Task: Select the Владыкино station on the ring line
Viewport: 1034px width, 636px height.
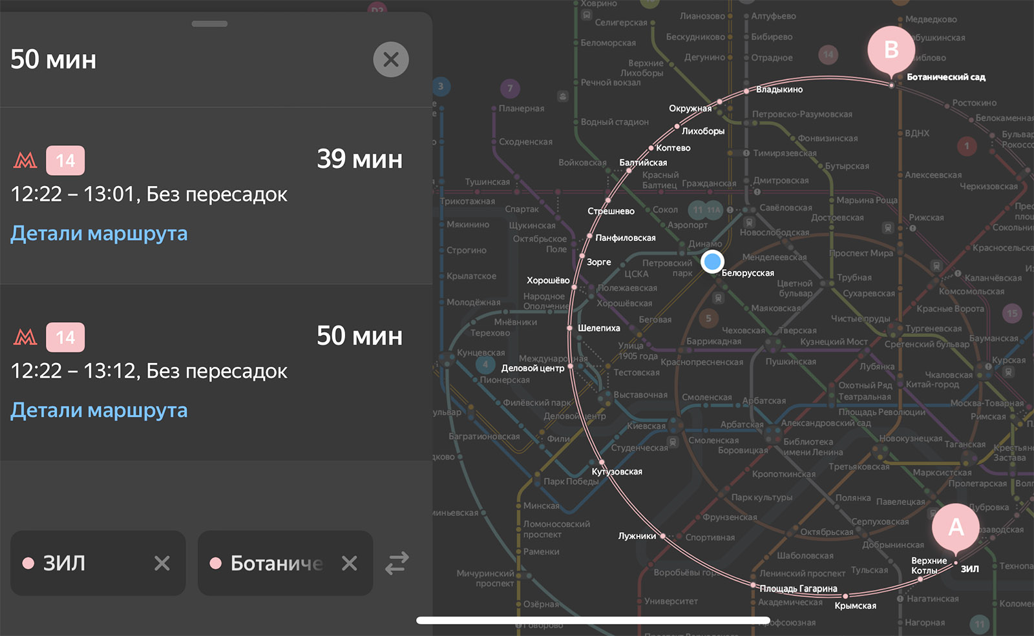Action: (779, 90)
